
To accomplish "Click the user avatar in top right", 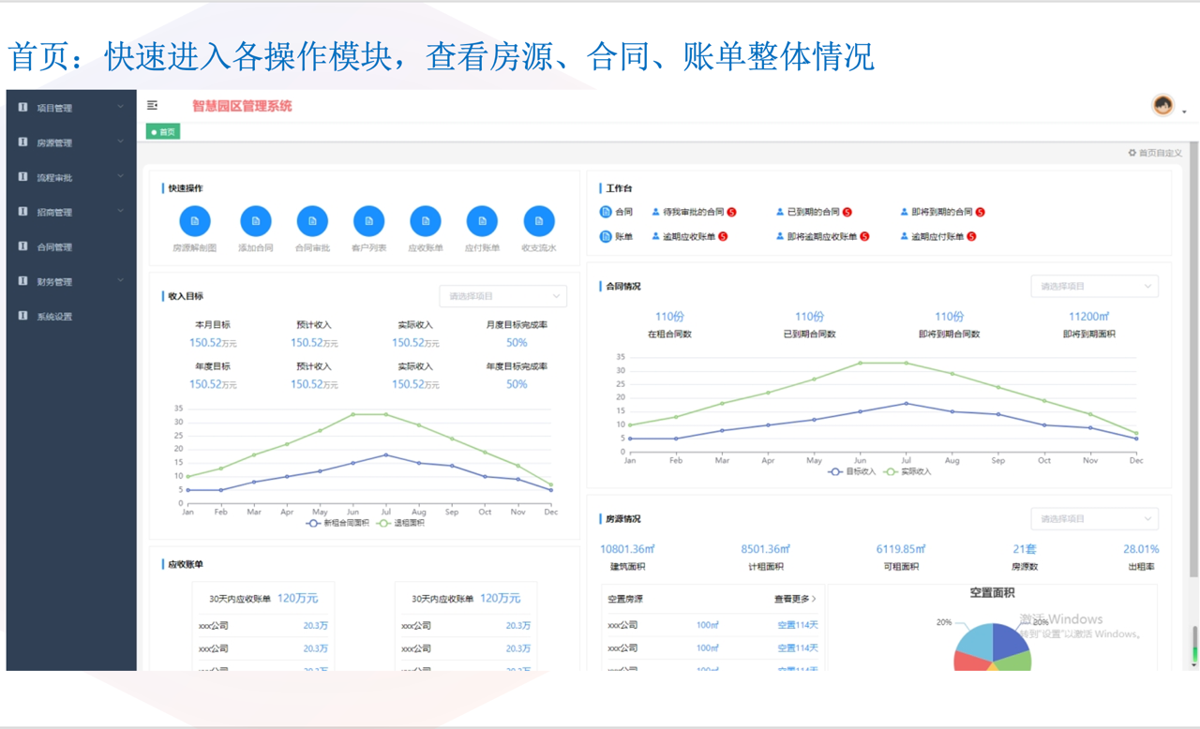I will [x=1162, y=105].
